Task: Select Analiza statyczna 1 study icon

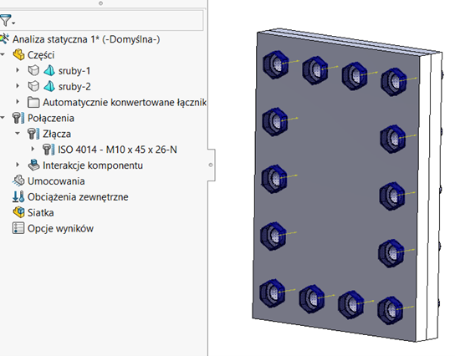Action: pyautogui.click(x=4, y=39)
